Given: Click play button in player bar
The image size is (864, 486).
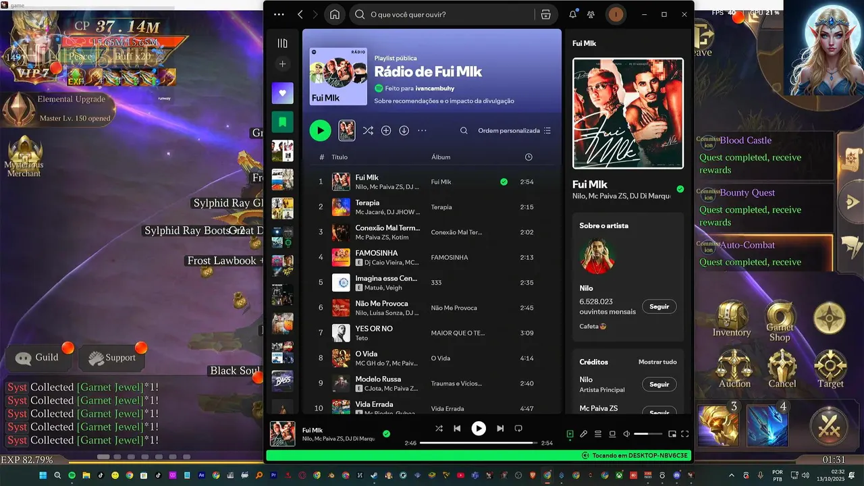Looking at the screenshot, I should pos(479,429).
